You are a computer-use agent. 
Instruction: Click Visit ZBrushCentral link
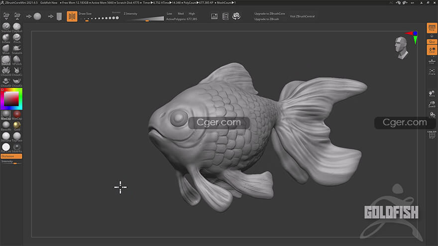coord(302,16)
